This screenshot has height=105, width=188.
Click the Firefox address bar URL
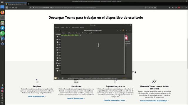(65, 8)
